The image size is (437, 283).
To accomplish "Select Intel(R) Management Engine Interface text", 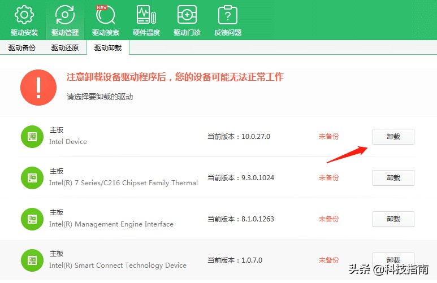I will point(111,224).
